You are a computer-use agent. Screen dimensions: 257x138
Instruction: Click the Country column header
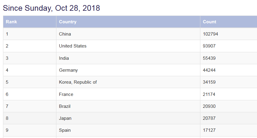[x=128, y=22]
